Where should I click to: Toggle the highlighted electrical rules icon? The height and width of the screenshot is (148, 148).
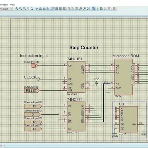click(94, 9)
